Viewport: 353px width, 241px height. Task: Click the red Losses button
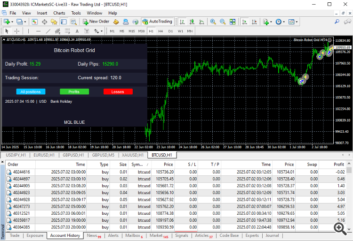pos(118,92)
